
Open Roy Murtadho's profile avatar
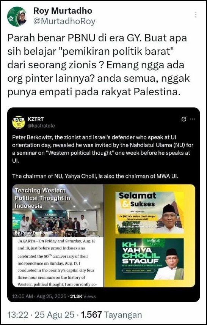pyautogui.click(x=17, y=16)
